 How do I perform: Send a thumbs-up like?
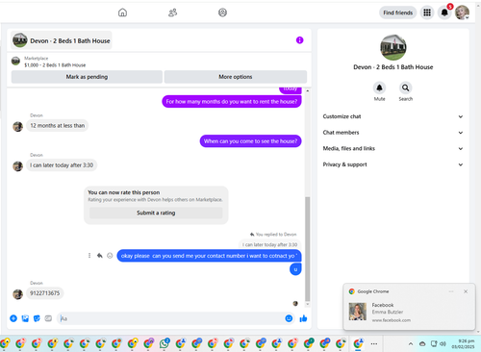point(303,318)
